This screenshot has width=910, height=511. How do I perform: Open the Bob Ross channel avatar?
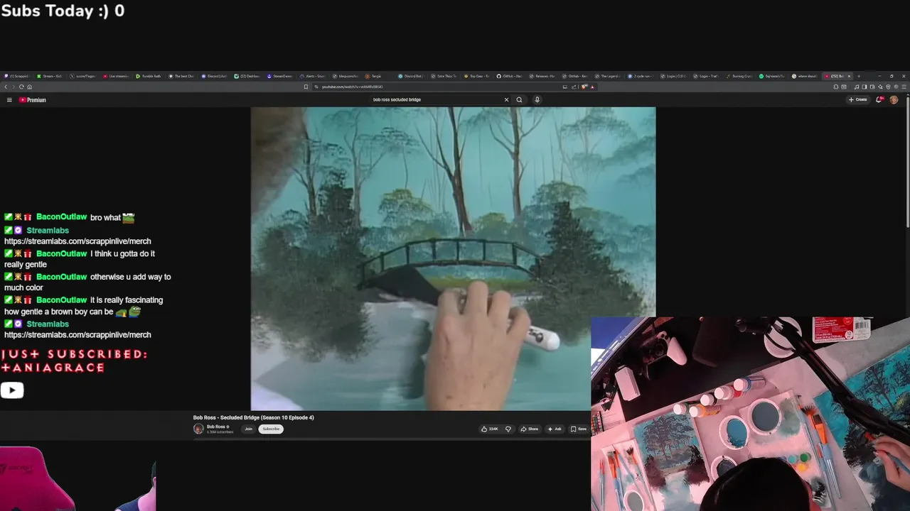(x=198, y=429)
